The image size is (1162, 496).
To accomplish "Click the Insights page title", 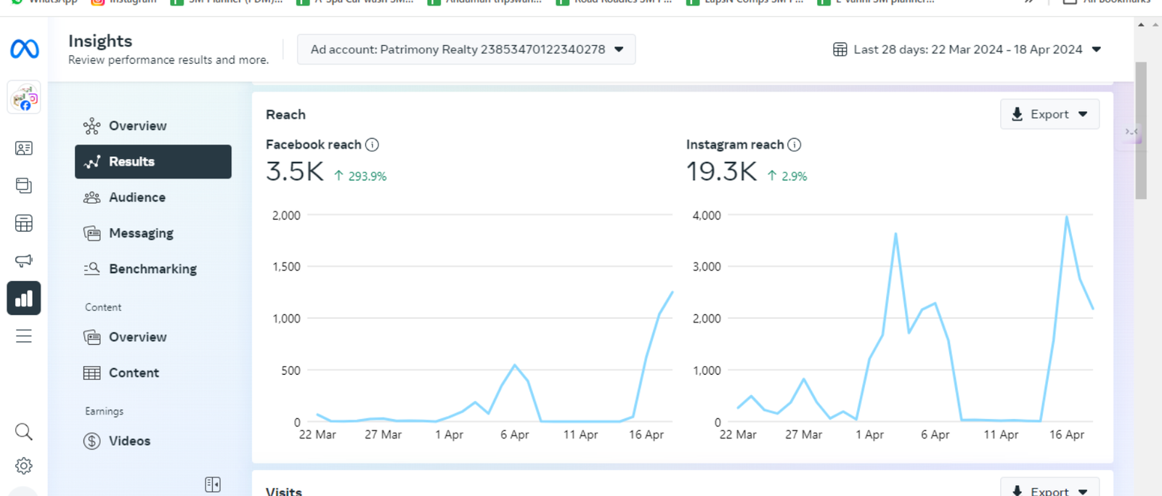I will pyautogui.click(x=100, y=41).
